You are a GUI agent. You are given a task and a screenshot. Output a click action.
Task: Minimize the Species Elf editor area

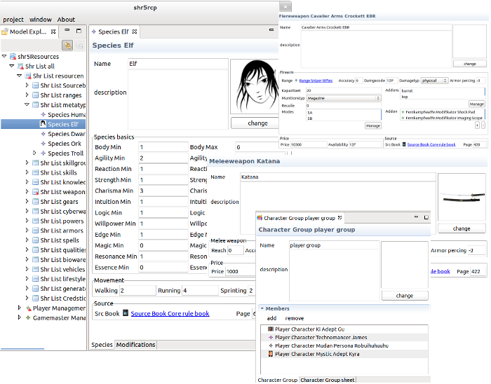271,30
